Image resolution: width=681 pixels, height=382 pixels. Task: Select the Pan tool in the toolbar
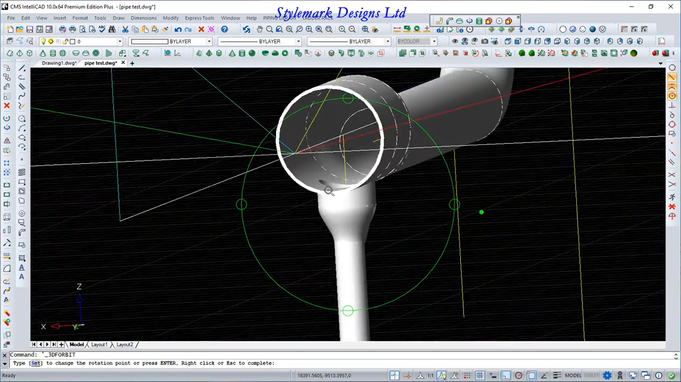[x=260, y=29]
